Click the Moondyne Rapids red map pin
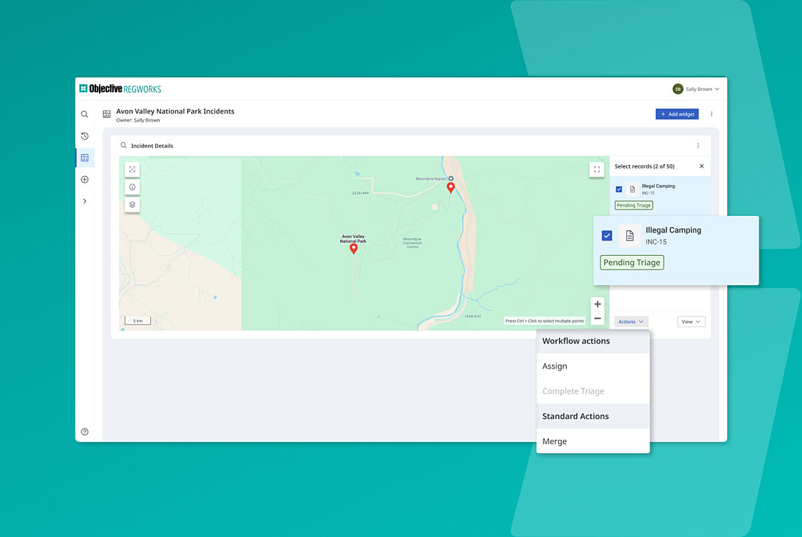 point(450,188)
